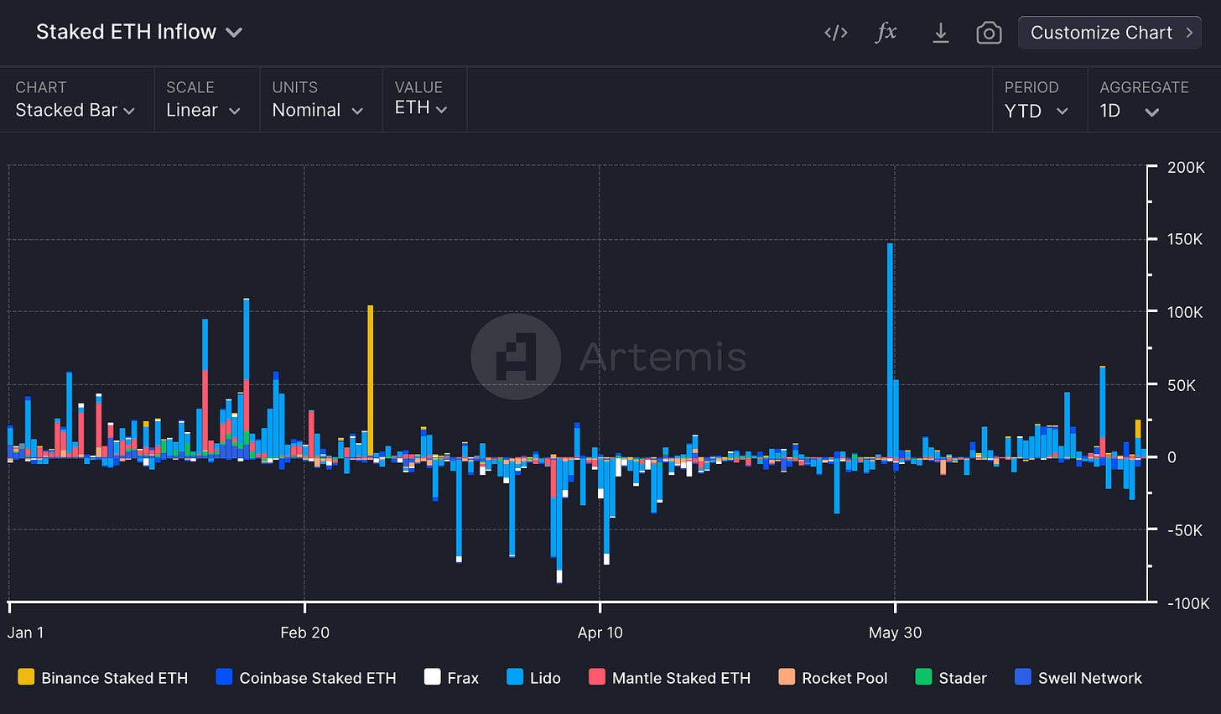Click the Rocket Pool legend label
Screen dimensions: 1221x714
(844, 678)
